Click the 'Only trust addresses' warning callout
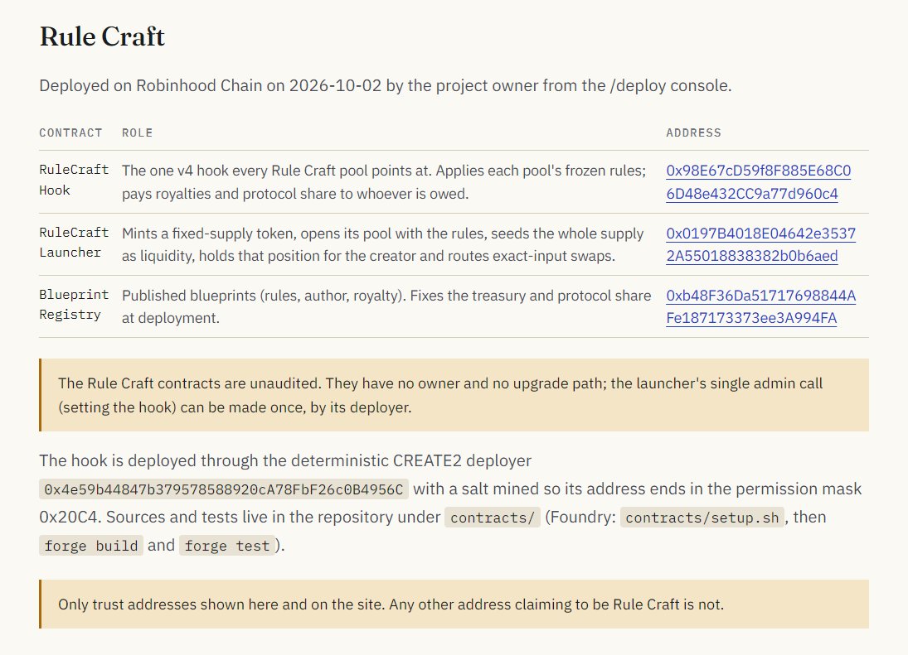 [x=454, y=604]
